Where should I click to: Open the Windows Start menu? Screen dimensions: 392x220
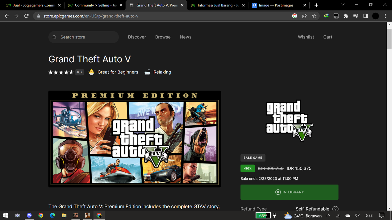5,215
